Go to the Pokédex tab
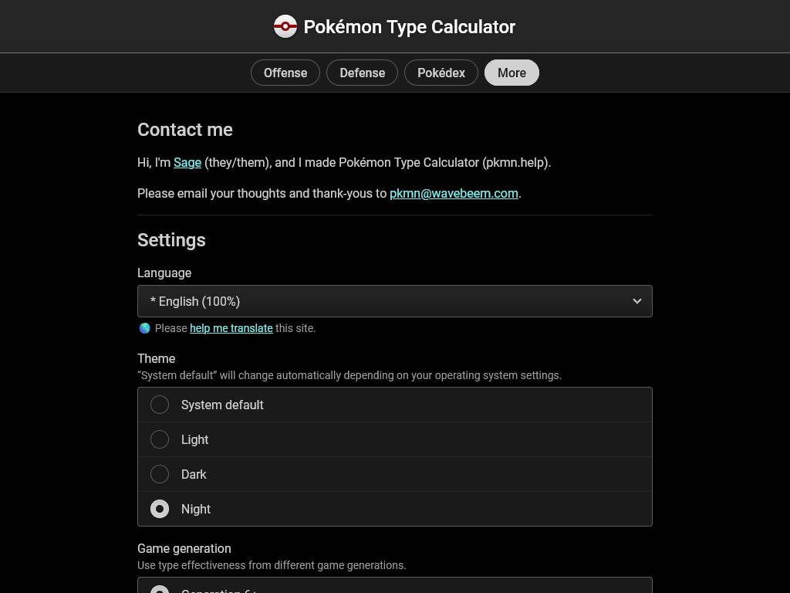 point(441,73)
